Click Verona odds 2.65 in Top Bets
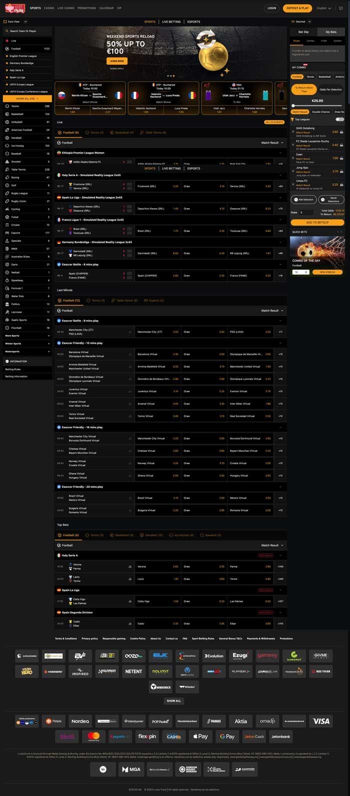The image size is (350, 796). [158, 567]
